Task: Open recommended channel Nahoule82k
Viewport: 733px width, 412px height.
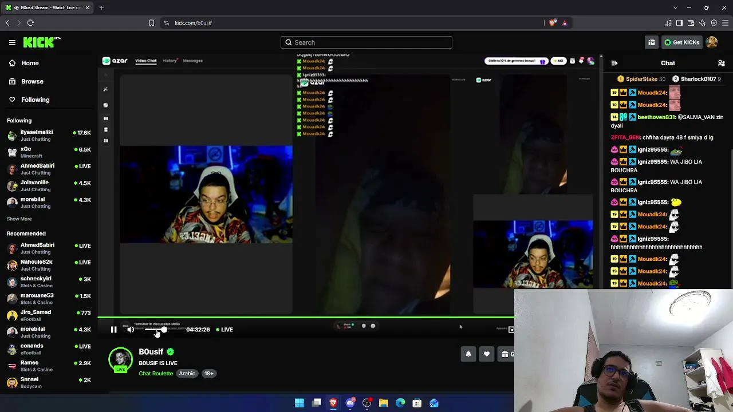Action: click(49, 265)
